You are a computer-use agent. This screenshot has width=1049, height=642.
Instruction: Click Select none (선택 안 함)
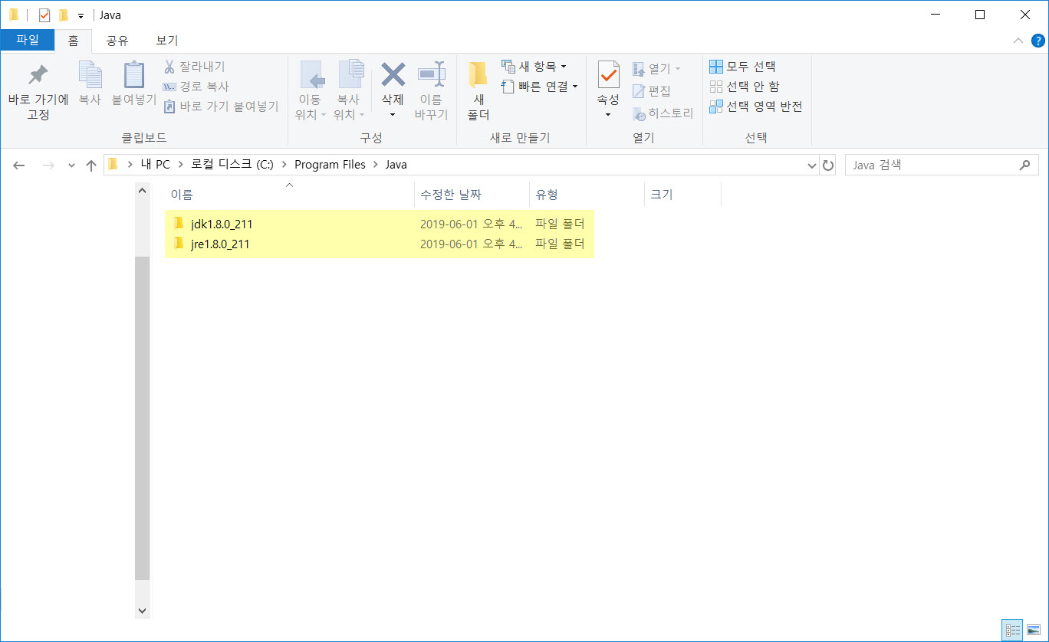click(x=744, y=87)
